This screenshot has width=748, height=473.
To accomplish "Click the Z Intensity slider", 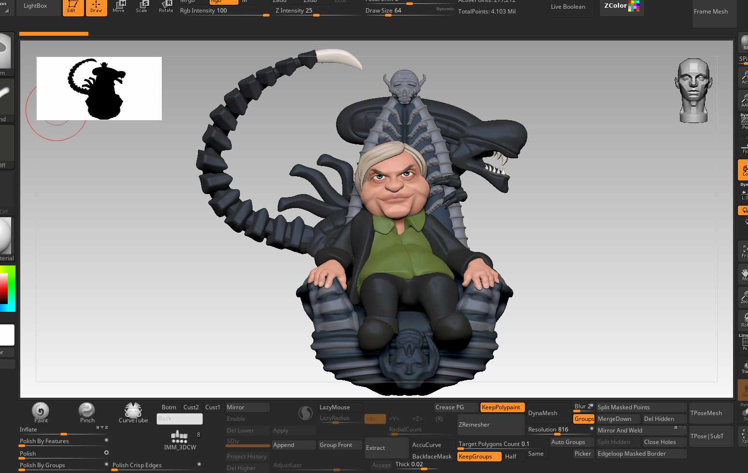I will pyautogui.click(x=316, y=11).
